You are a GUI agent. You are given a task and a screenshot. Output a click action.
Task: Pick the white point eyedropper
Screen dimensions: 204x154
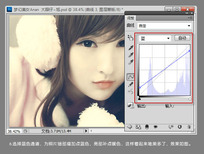pyautogui.click(x=131, y=62)
